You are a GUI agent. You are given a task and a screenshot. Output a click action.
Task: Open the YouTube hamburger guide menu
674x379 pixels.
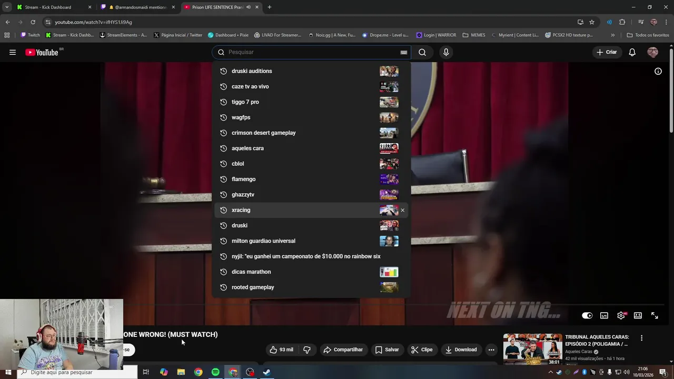[13, 52]
